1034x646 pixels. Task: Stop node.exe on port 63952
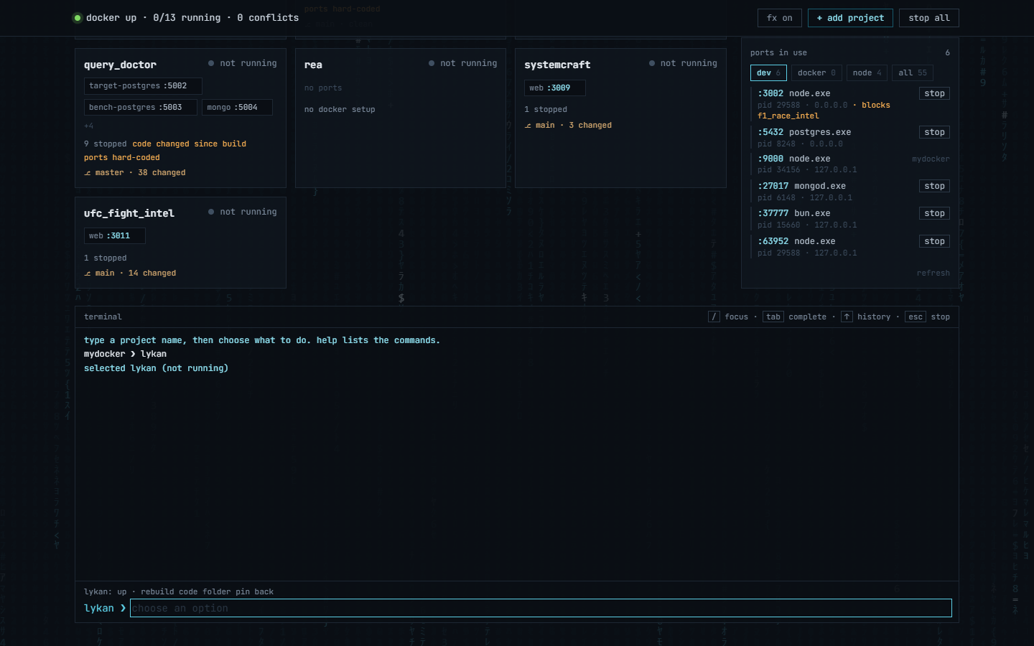934,241
